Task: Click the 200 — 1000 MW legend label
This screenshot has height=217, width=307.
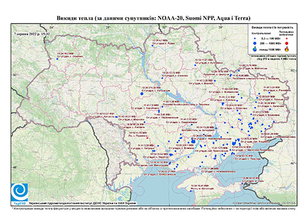Action: pos(270,43)
